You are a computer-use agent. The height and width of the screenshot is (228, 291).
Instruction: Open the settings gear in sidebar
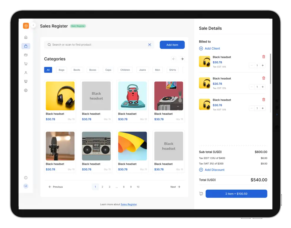(x=26, y=90)
